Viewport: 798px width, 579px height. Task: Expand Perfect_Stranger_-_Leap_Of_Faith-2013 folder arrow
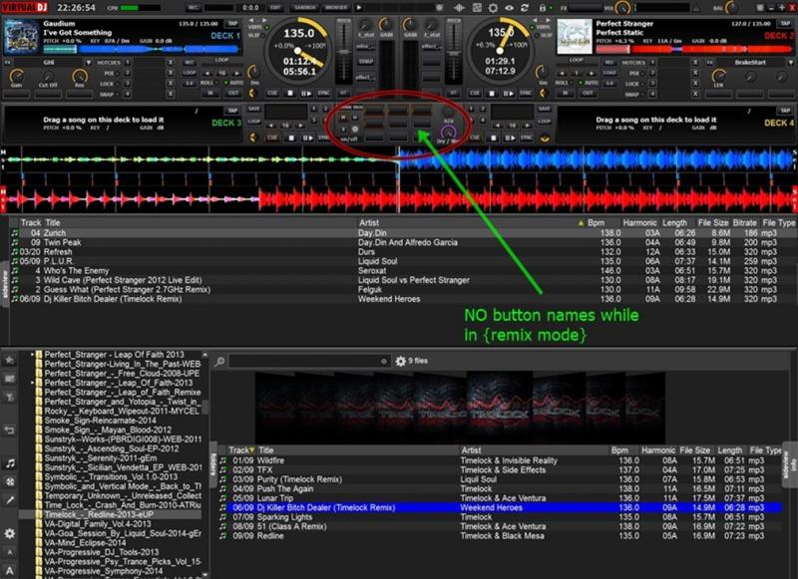tap(32, 383)
